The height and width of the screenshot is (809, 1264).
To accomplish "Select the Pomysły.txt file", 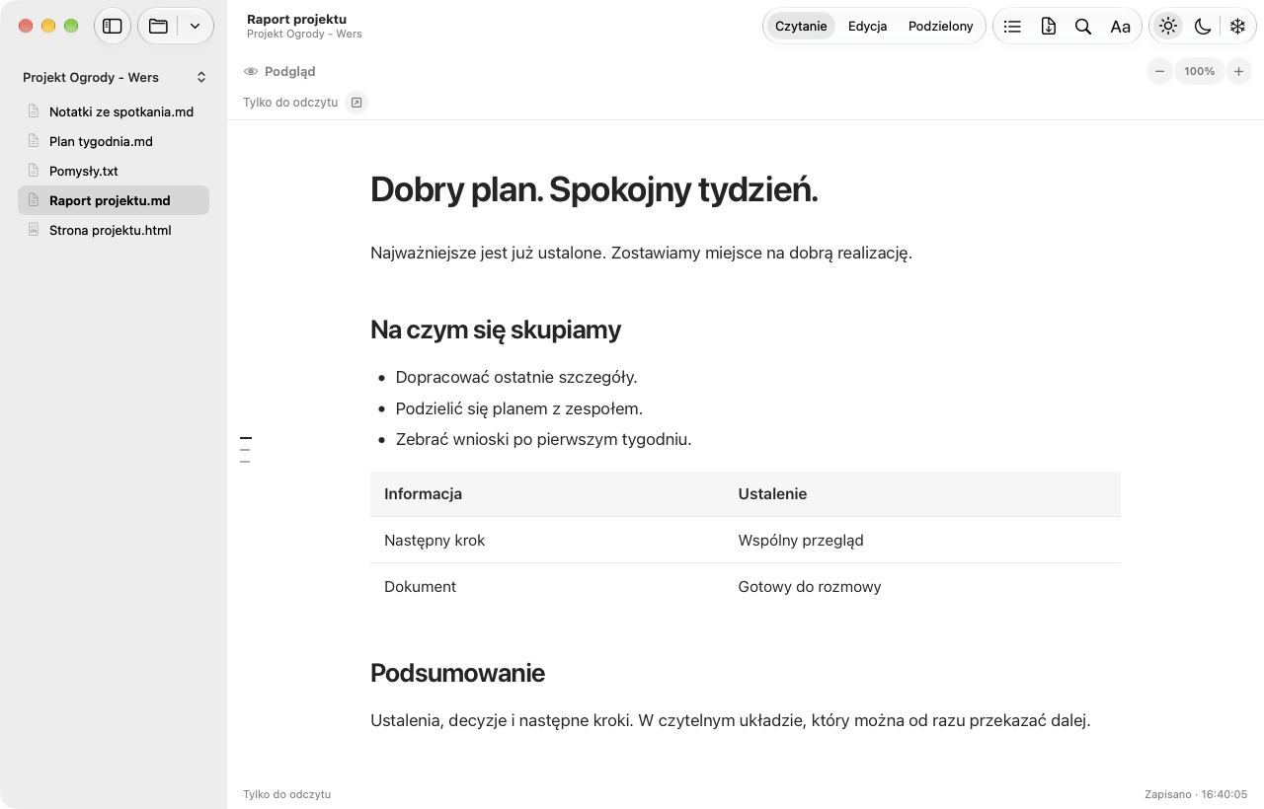I will [x=114, y=171].
